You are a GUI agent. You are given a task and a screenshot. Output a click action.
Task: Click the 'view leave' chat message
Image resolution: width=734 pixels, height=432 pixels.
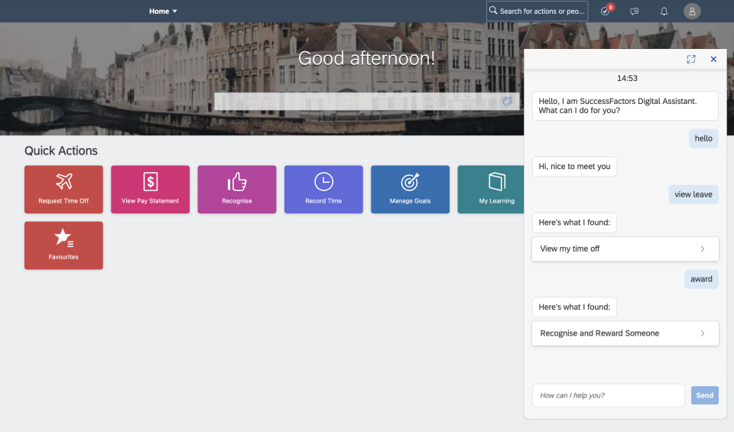[x=693, y=194]
